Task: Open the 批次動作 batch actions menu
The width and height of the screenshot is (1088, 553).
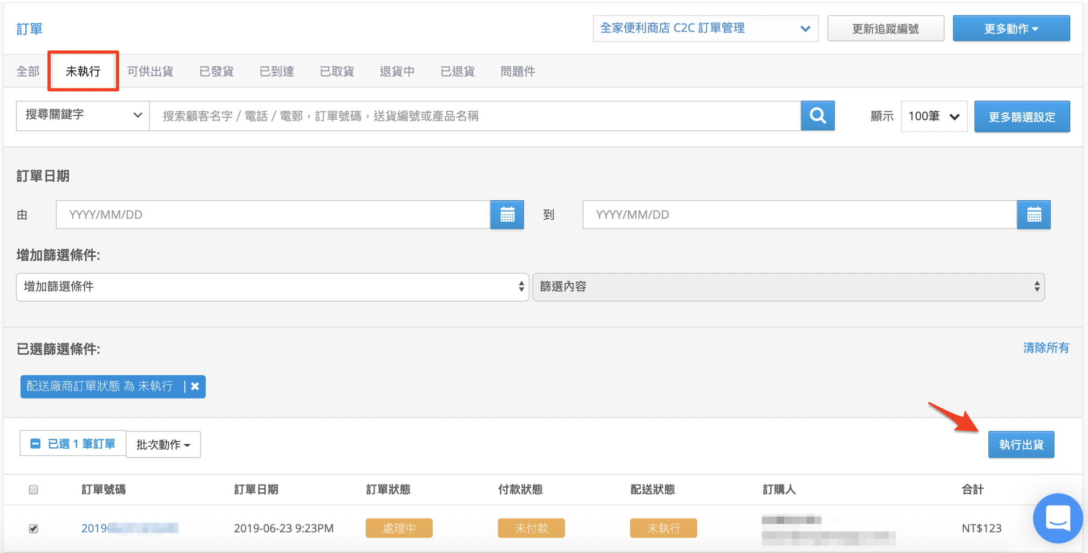Action: (163, 445)
